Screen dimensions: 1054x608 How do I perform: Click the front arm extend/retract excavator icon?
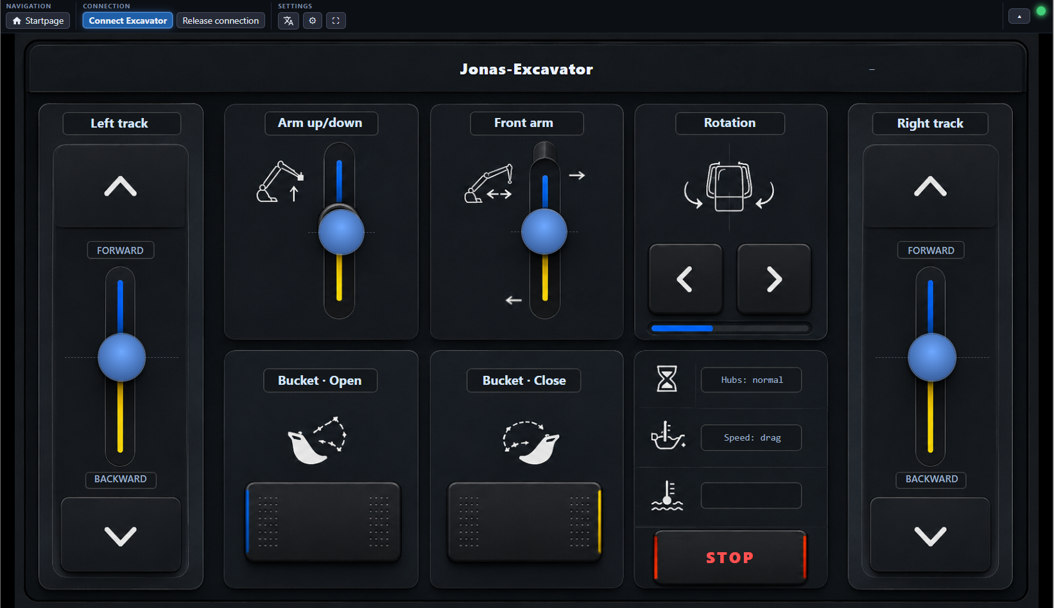click(489, 184)
